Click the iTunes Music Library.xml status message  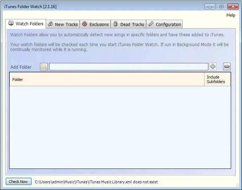tap(96, 182)
